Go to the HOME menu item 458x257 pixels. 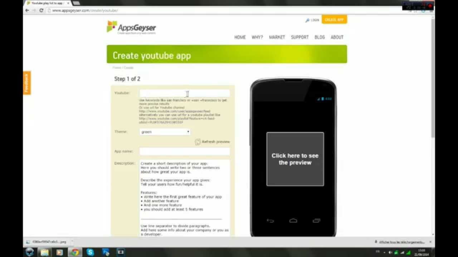pyautogui.click(x=240, y=37)
